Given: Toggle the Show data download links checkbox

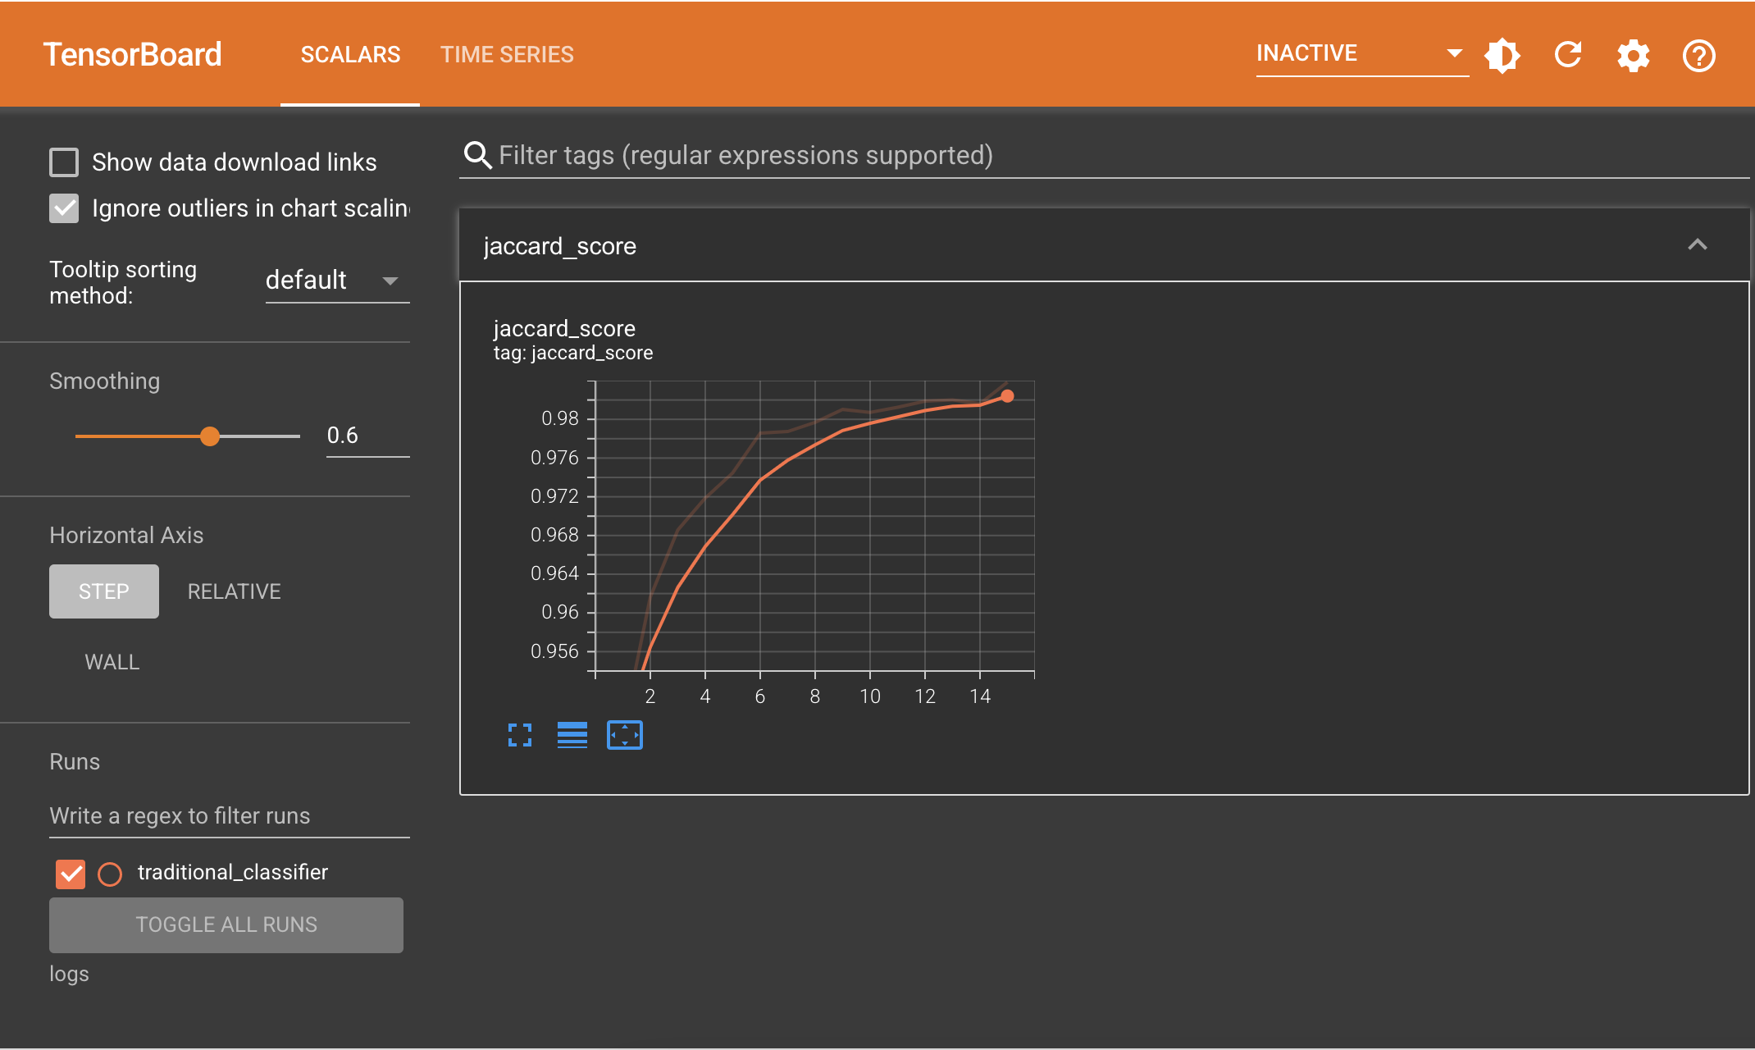Looking at the screenshot, I should tap(64, 162).
